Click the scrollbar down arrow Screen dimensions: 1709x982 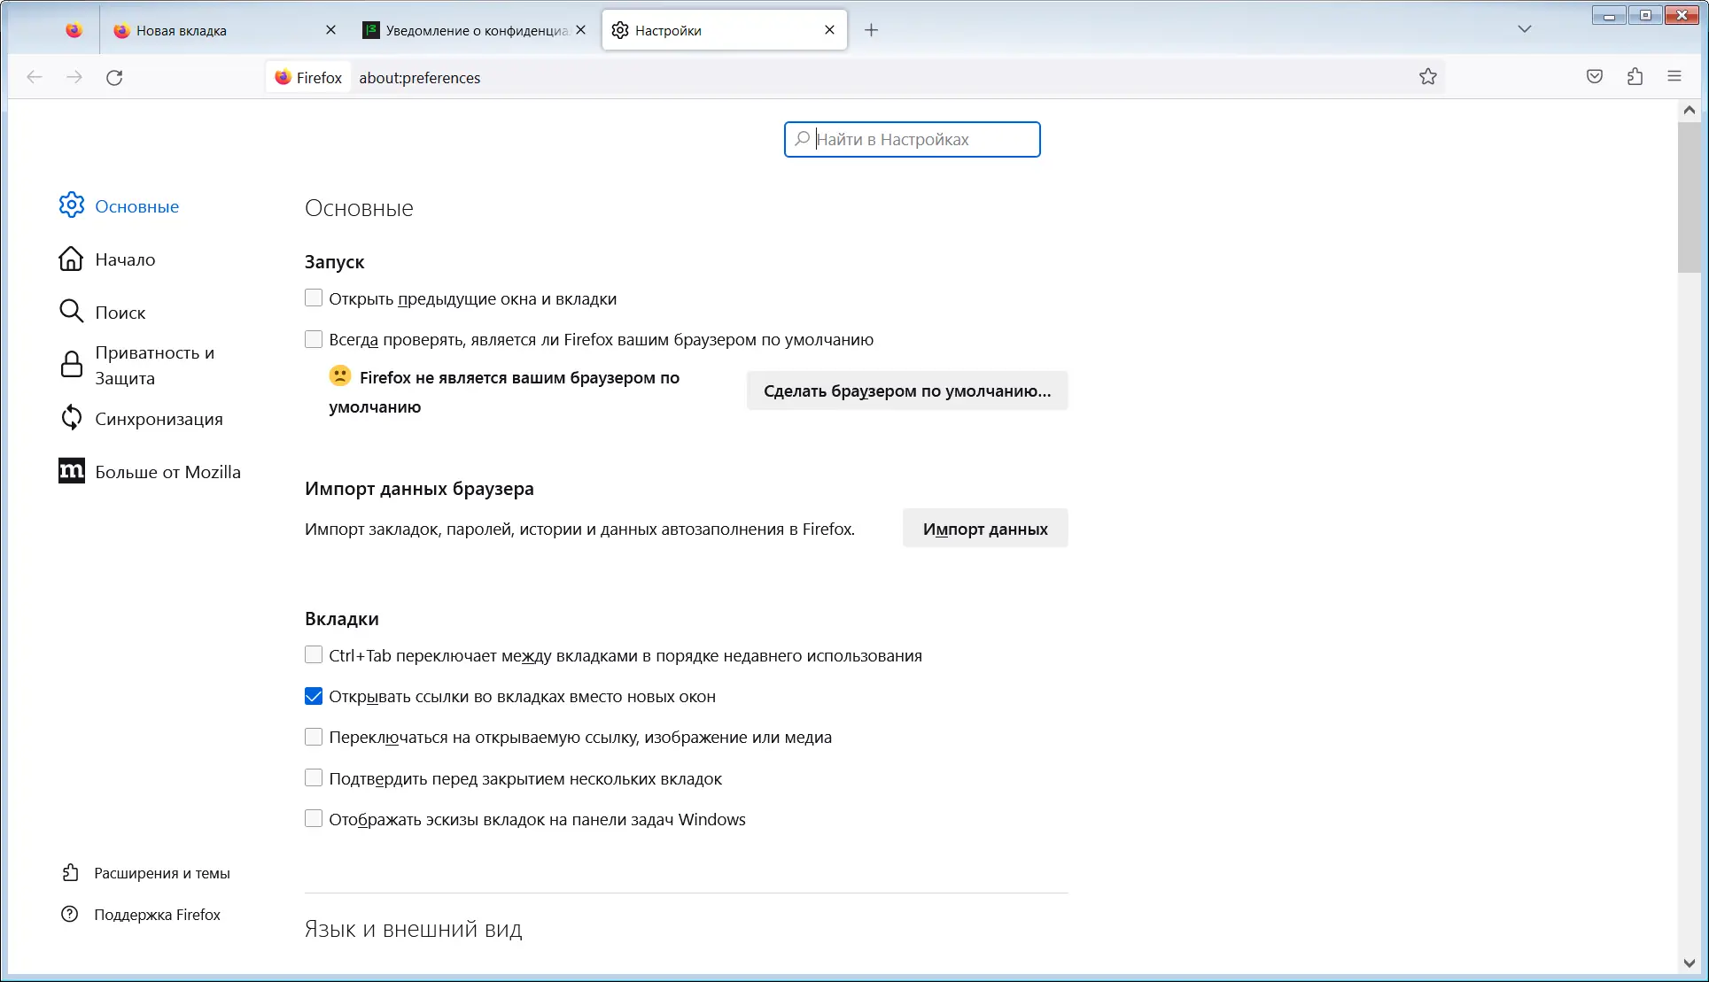[x=1689, y=963]
